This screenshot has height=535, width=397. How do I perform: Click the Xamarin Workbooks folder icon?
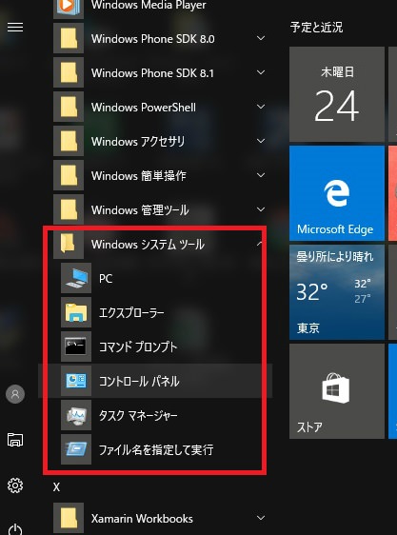[x=69, y=518]
